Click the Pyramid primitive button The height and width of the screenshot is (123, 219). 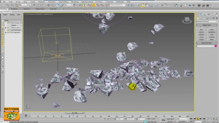(212, 37)
